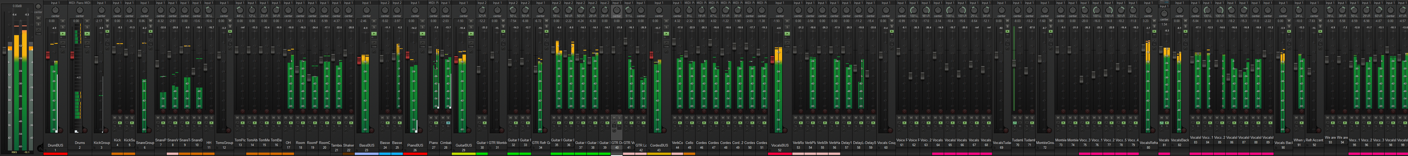Arm GuitarBUS track for recording
1408x156 pixels.
tap(469, 131)
